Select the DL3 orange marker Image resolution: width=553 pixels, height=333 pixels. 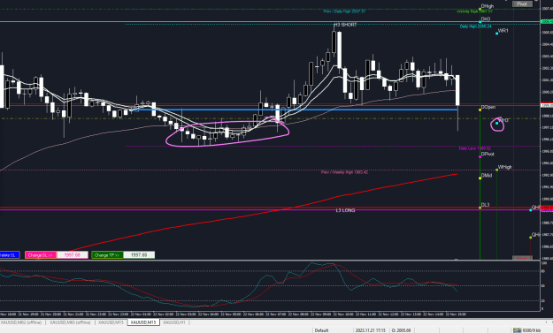(480, 208)
